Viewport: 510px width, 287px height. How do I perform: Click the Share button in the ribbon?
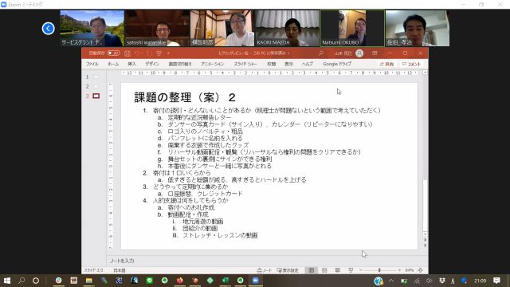(386, 64)
